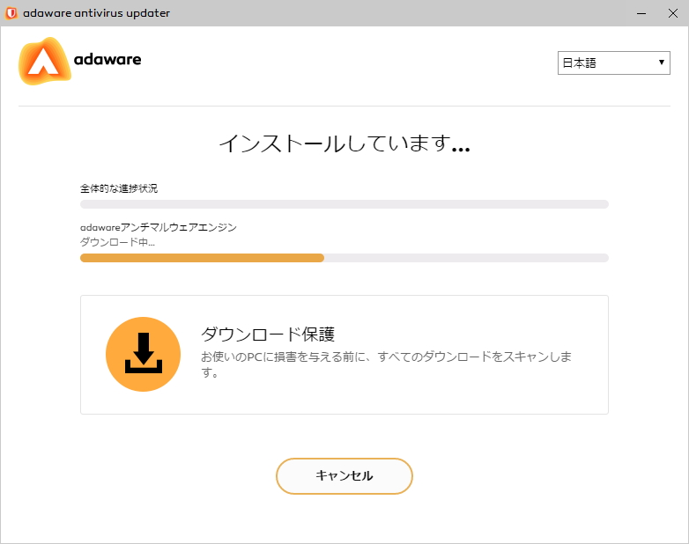Click the adaware logo in the header
The width and height of the screenshot is (689, 544).
click(80, 61)
